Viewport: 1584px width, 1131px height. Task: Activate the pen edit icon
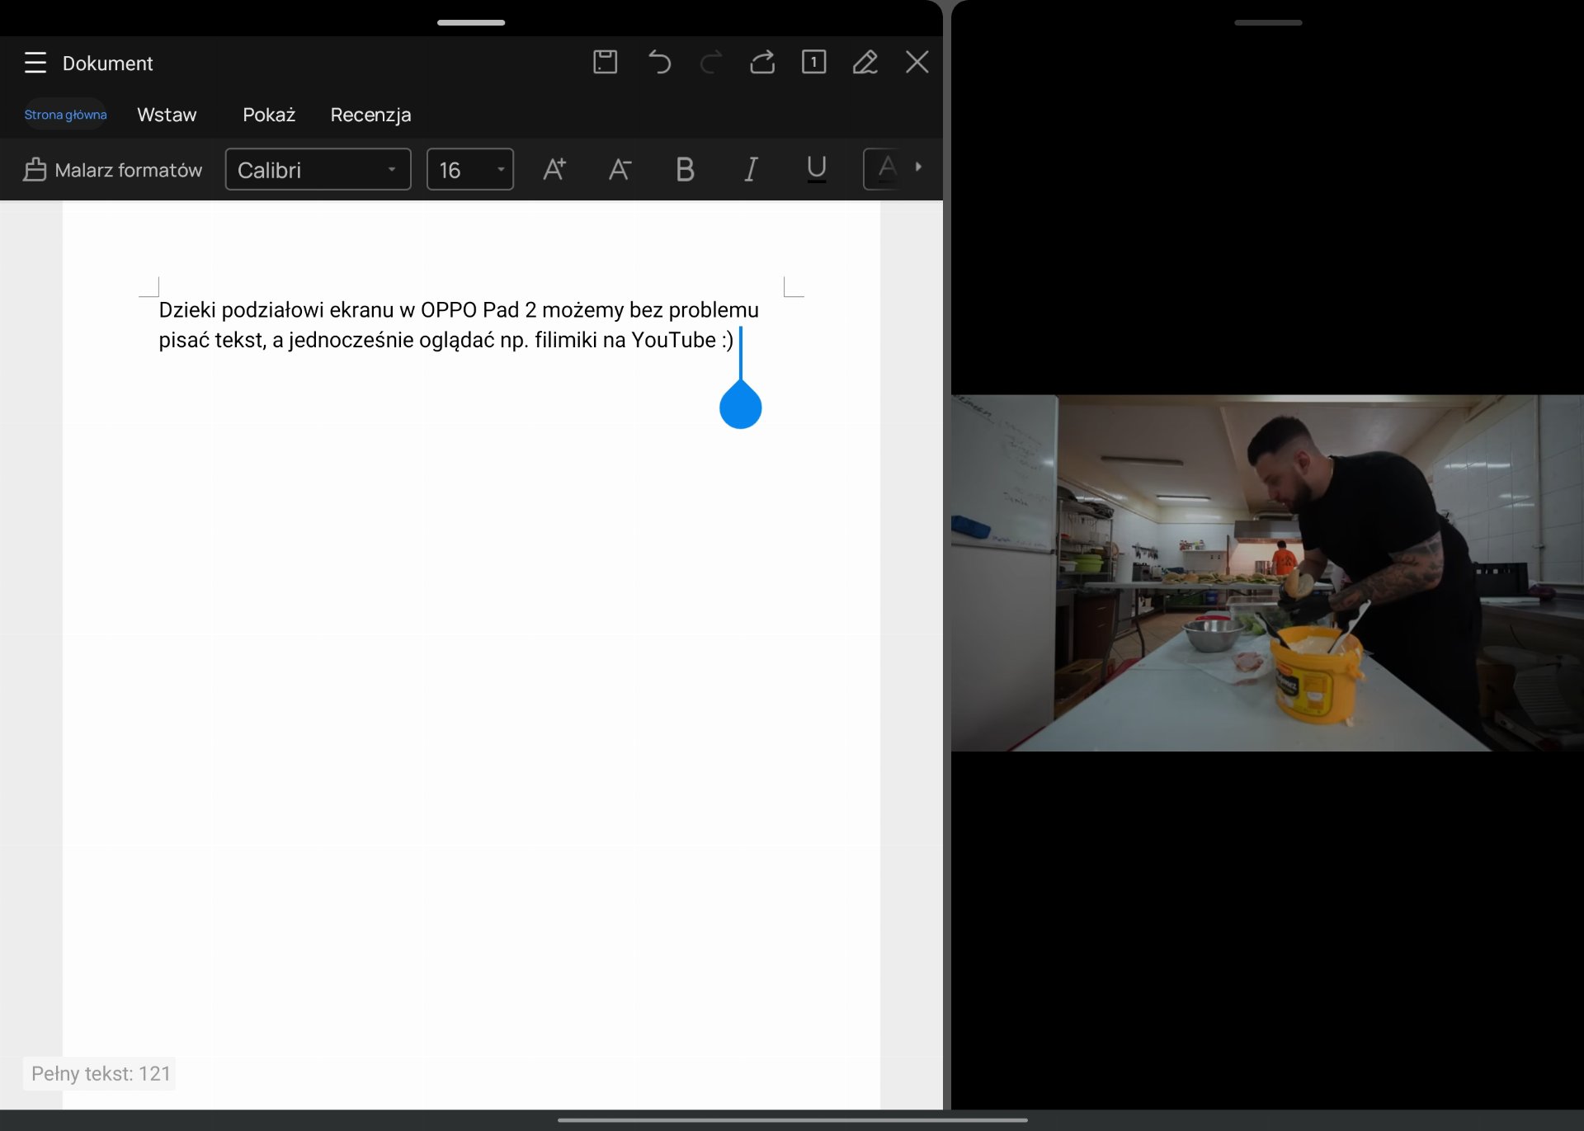point(865,63)
